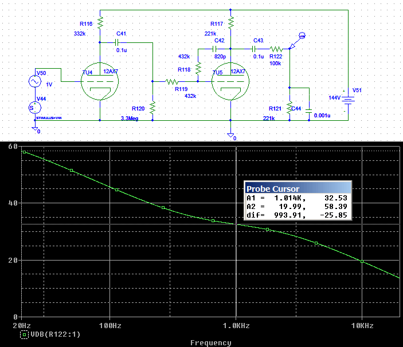This screenshot has width=403, height=347.
Task: Click the trace marker at 10KHz
Action: [362, 262]
